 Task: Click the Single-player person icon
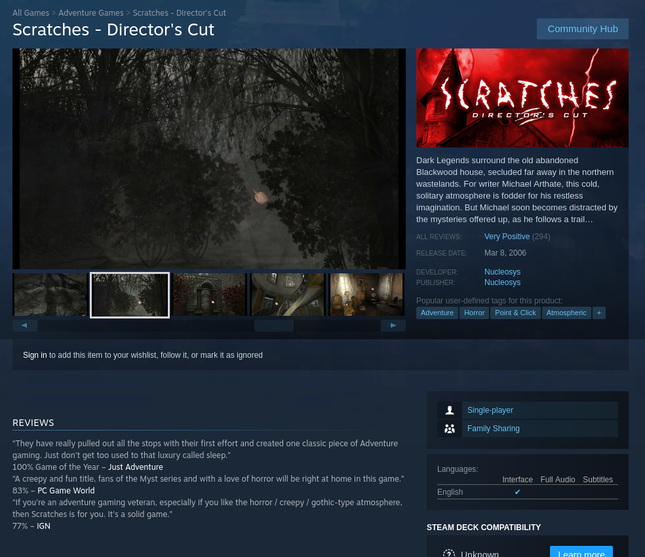coord(450,410)
